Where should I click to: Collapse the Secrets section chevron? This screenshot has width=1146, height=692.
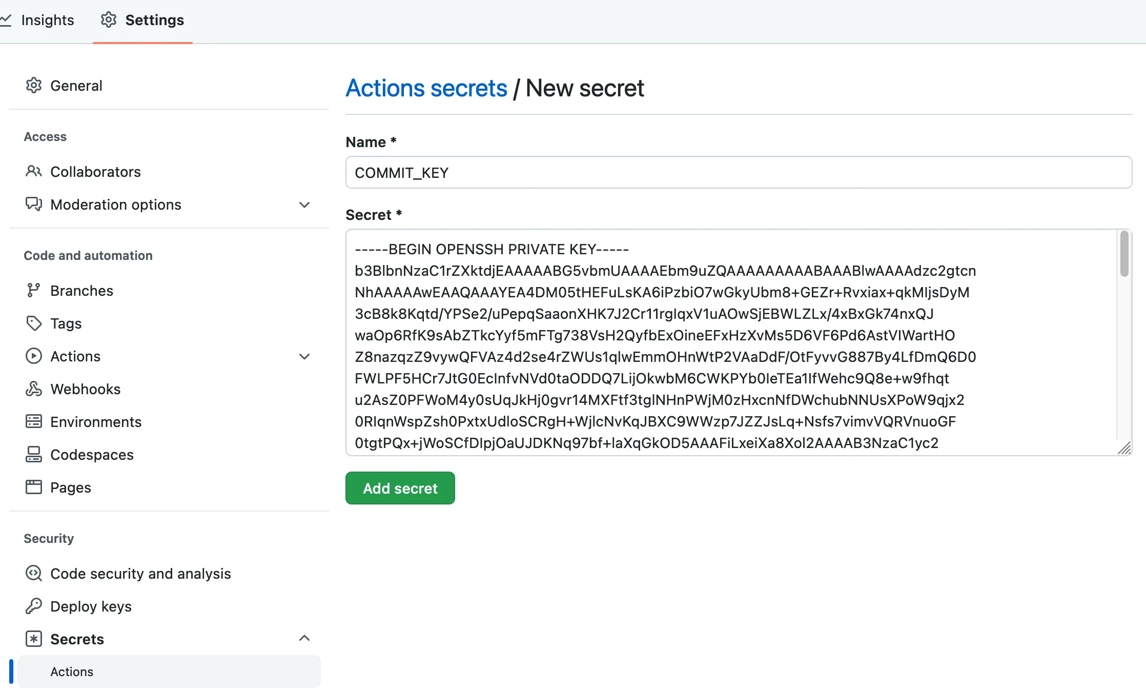pos(304,638)
